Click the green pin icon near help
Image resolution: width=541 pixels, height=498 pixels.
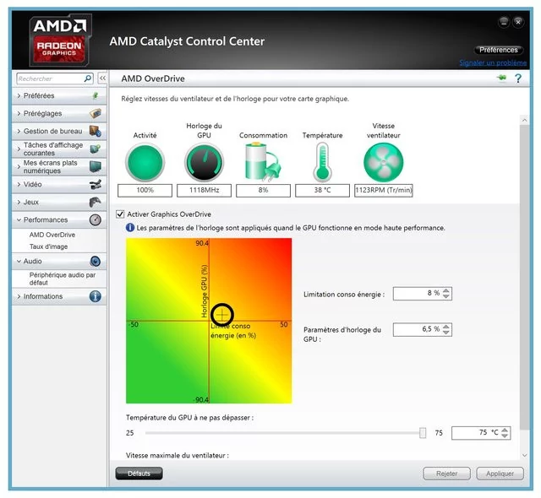click(501, 78)
